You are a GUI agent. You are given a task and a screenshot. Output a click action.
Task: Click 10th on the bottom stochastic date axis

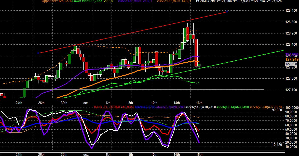154,154
